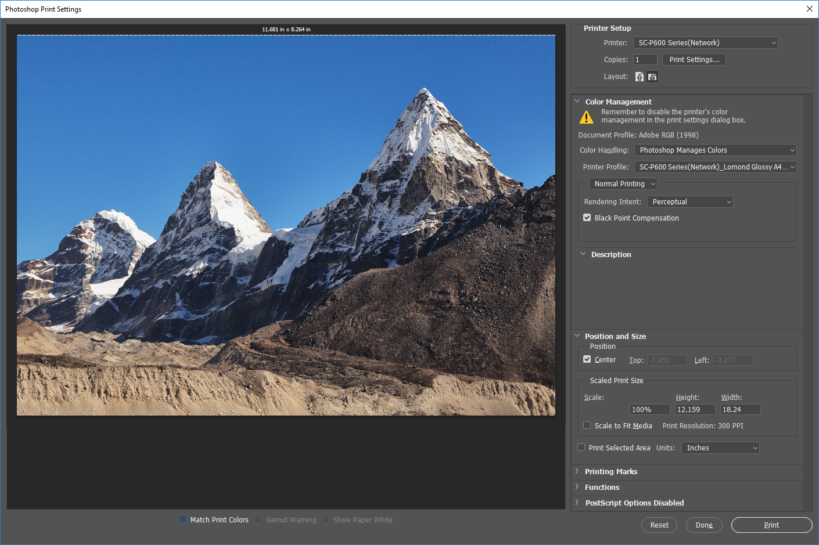The height and width of the screenshot is (545, 819).
Task: Collapse the Position and Size section
Action: 577,335
